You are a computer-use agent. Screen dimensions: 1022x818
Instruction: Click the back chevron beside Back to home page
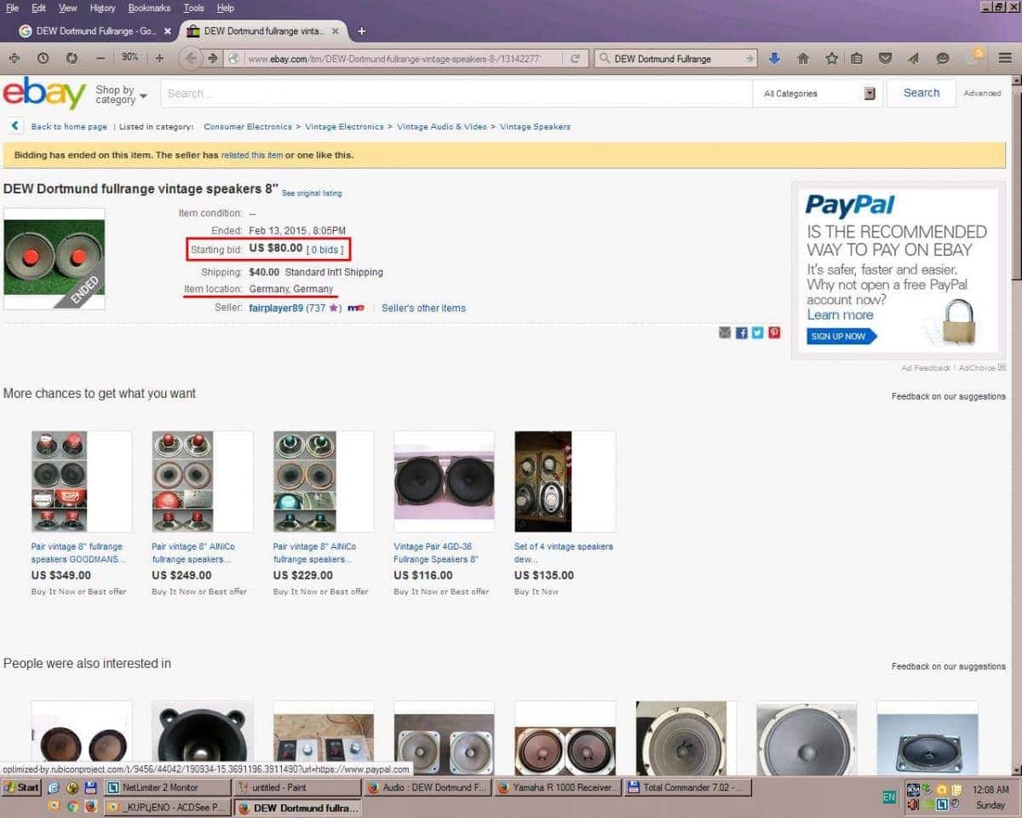tap(15, 126)
